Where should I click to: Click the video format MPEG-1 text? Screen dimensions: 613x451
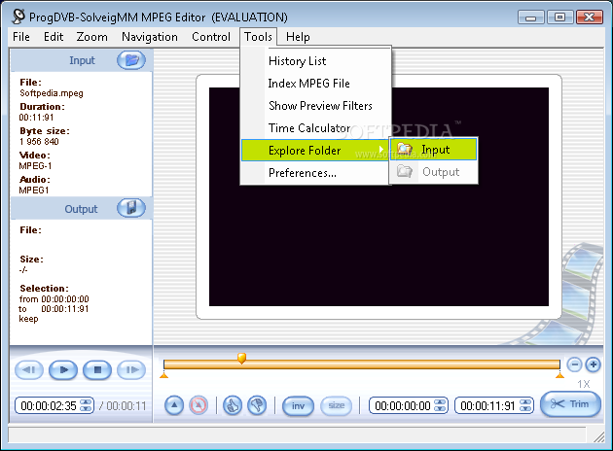coord(35,166)
